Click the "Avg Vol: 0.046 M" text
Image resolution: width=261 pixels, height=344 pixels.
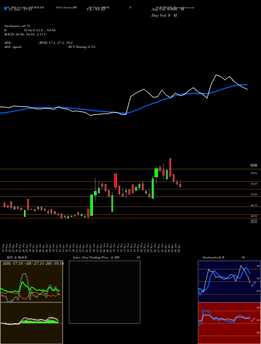[x=168, y=9]
